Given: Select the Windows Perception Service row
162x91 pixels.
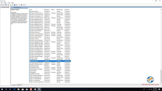Looking at the screenshot, I should (x=50, y=48).
